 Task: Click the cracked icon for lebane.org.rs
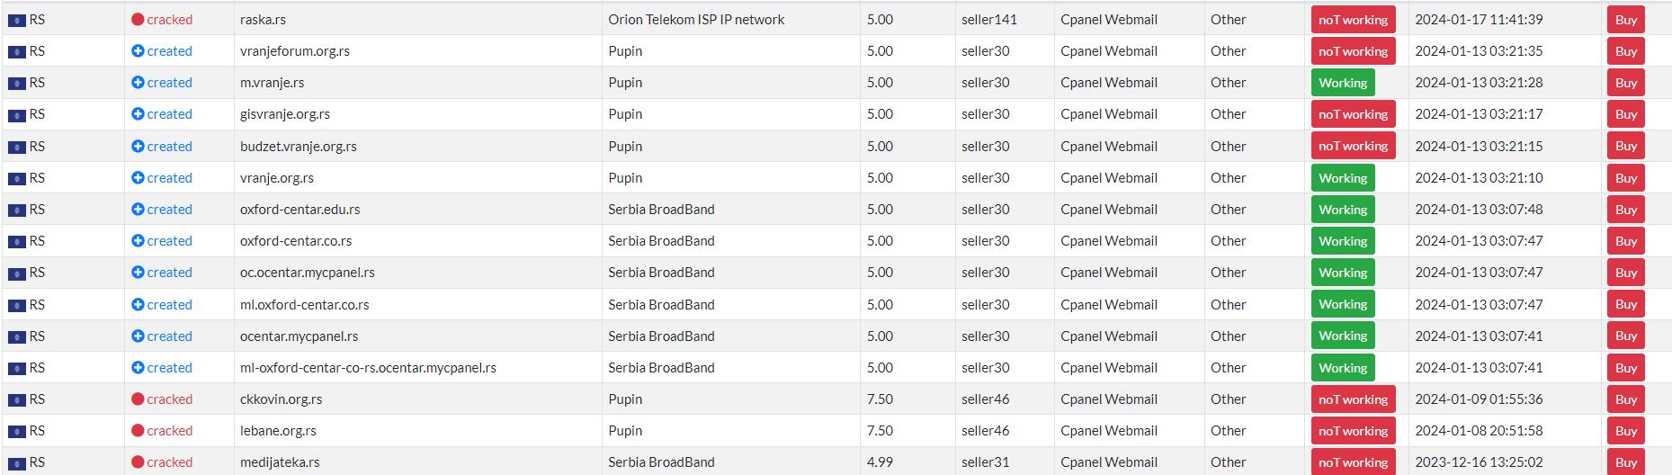point(138,431)
